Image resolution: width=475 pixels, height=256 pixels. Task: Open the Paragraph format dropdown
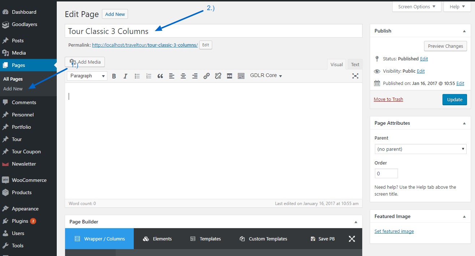(x=87, y=76)
